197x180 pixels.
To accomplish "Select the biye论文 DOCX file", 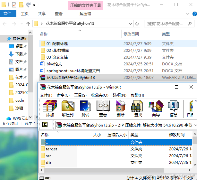I will [118, 64].
